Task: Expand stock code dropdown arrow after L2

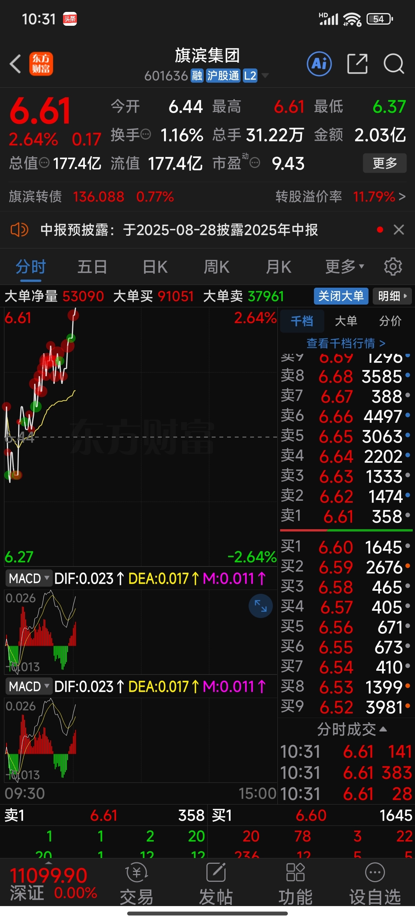Action: (x=265, y=76)
